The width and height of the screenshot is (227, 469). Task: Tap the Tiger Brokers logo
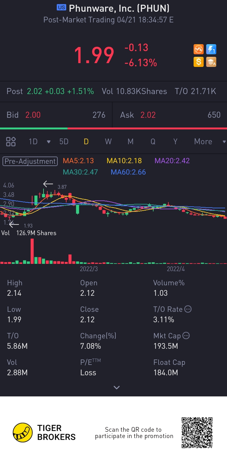coord(44,432)
